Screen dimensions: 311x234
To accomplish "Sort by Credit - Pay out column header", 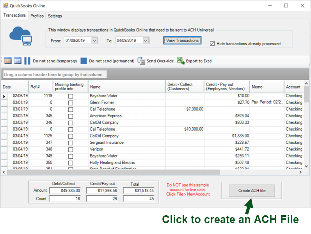I will 227,87.
